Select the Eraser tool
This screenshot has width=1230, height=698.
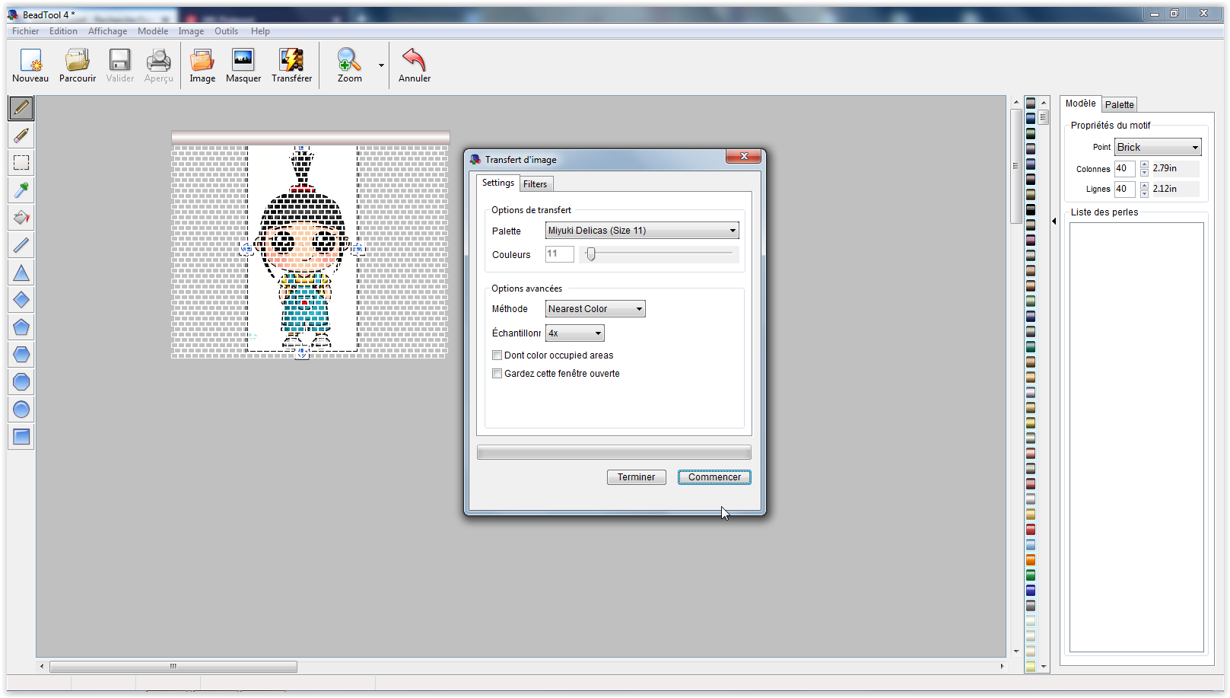[x=21, y=135]
